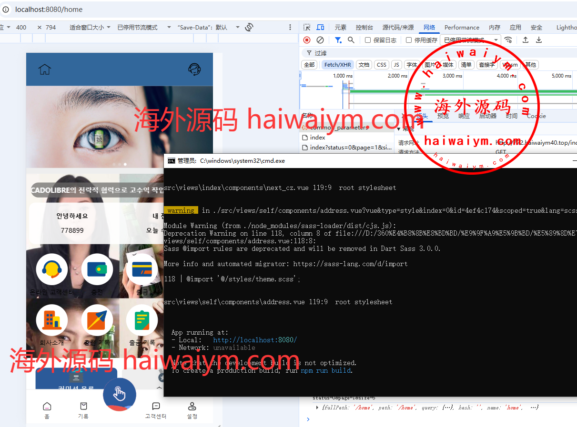The height and width of the screenshot is (427, 577).
Task: Enable the 保留日志 checkbox
Action: 368,40
